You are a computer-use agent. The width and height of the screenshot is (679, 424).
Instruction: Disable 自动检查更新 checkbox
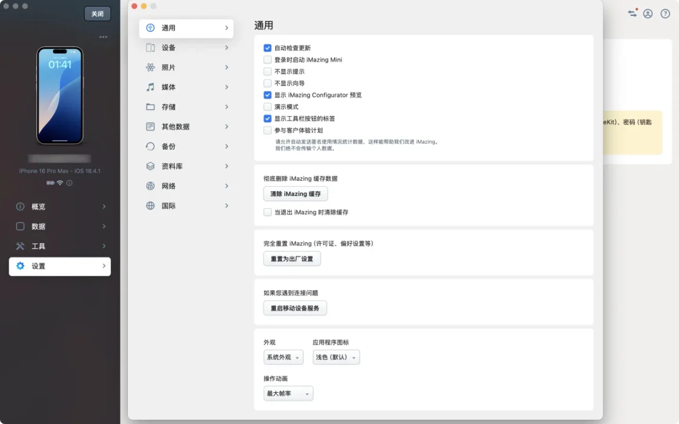268,48
